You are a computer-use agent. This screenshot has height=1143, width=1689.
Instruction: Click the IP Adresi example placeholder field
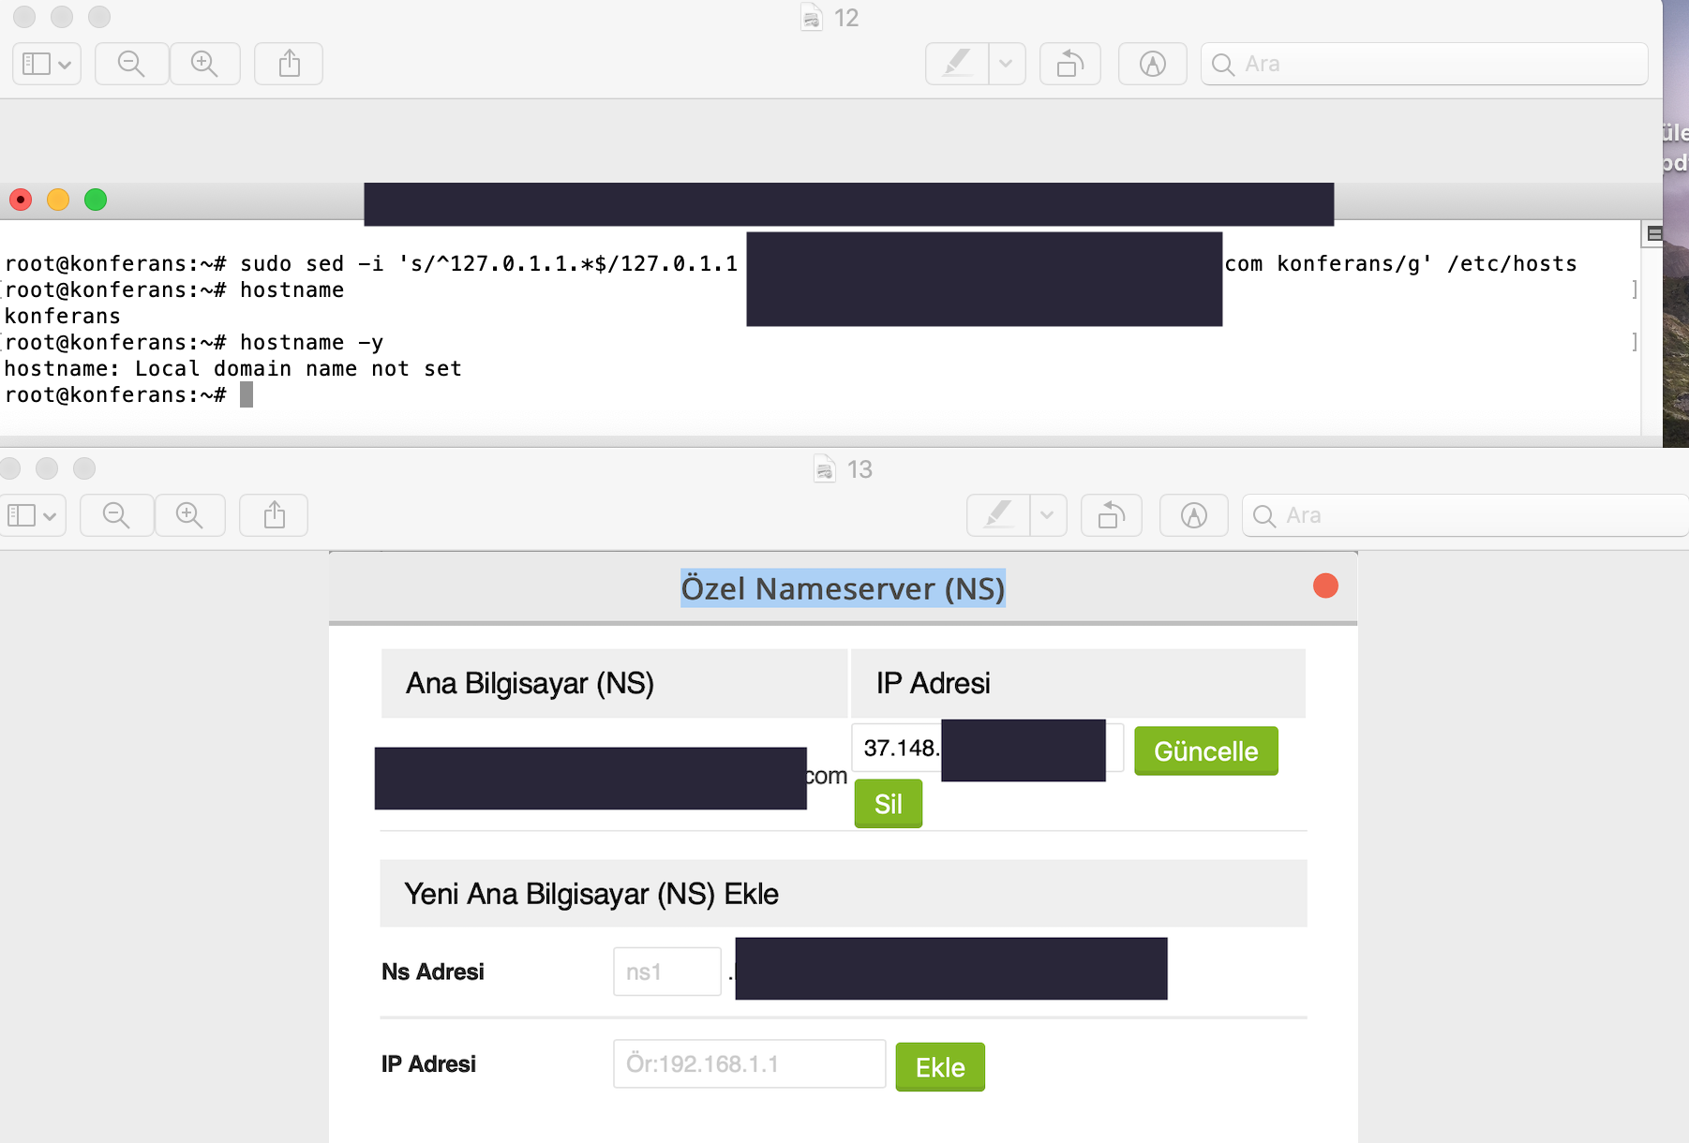point(749,1063)
